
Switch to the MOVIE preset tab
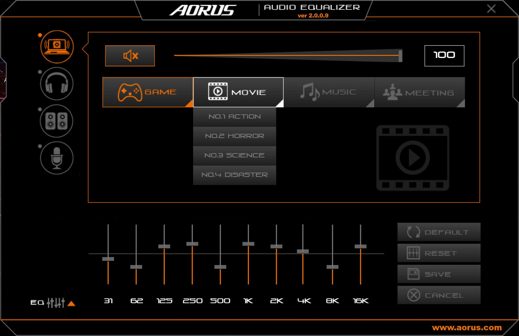point(238,92)
